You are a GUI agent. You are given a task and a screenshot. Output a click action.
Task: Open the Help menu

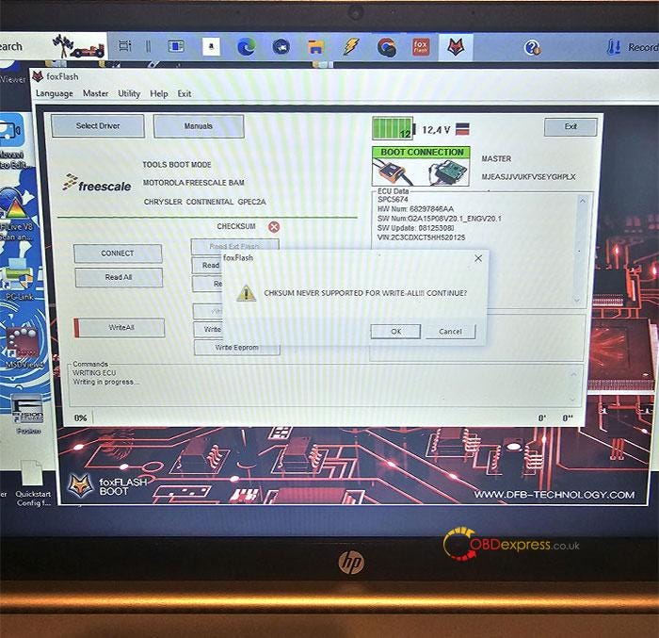(159, 93)
